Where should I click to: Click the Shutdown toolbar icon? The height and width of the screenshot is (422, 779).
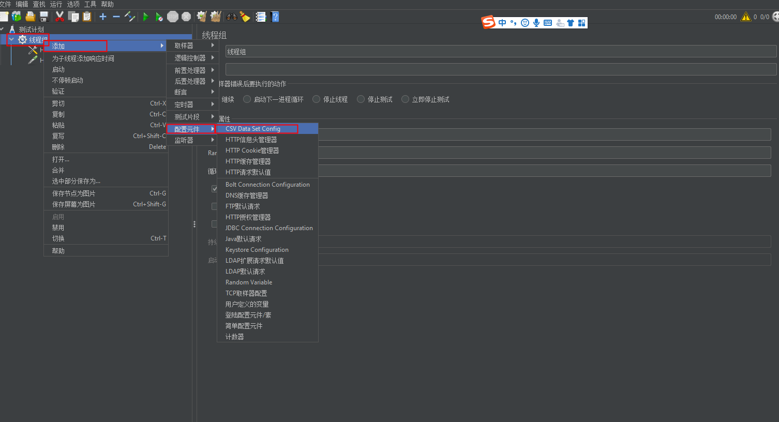186,17
